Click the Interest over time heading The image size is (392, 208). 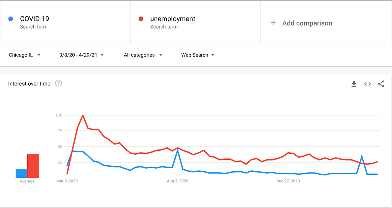(x=29, y=84)
